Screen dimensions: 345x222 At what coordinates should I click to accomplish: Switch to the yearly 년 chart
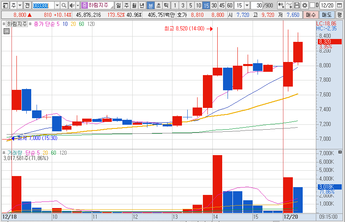pyautogui.click(x=142, y=5)
